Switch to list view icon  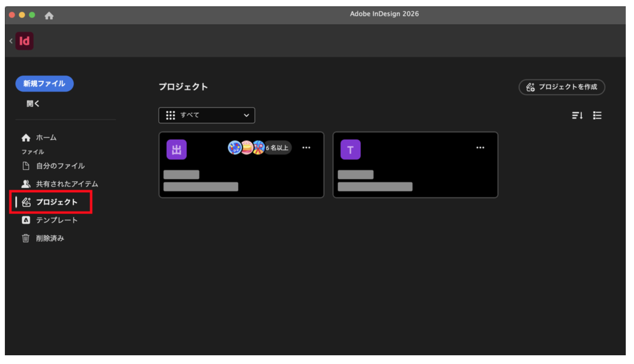point(597,115)
